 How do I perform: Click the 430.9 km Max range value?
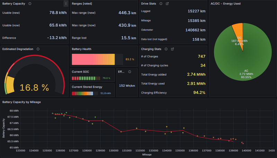127,25
